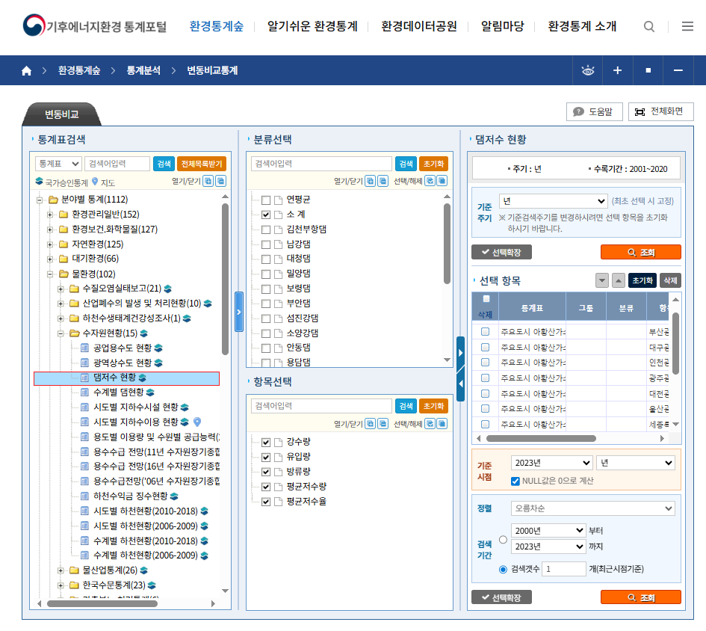Click the home icon in breadcrumb bar
Image resolution: width=706 pixels, height=631 pixels.
[27, 71]
